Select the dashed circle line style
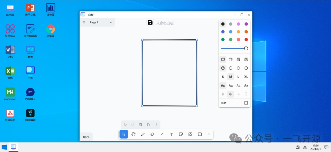The height and width of the screenshot is (152, 331). [231, 68]
